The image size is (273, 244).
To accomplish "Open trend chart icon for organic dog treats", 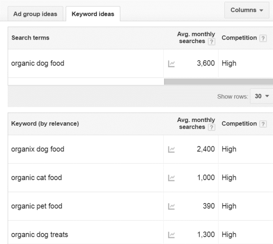I will [171, 235].
